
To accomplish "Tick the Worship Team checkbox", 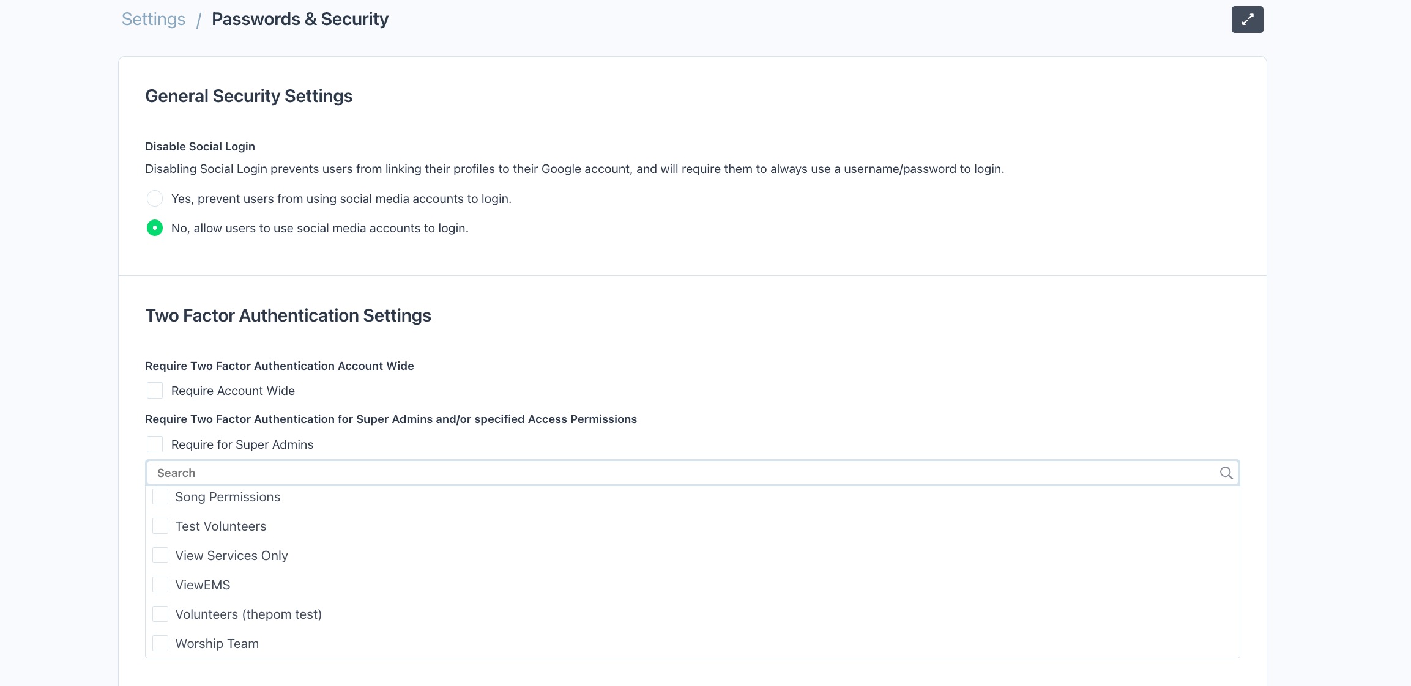I will coord(160,644).
